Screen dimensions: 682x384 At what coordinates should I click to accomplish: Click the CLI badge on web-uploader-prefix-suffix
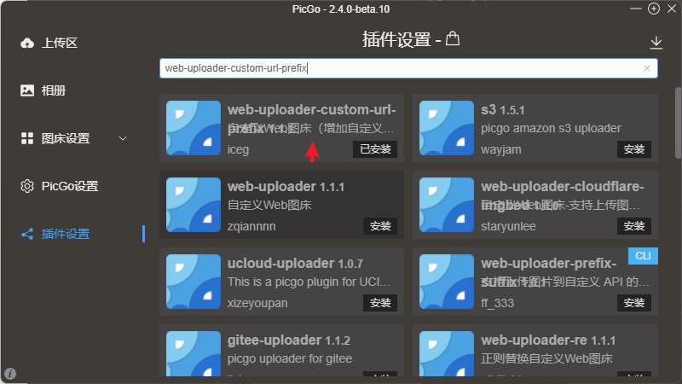[x=643, y=256]
